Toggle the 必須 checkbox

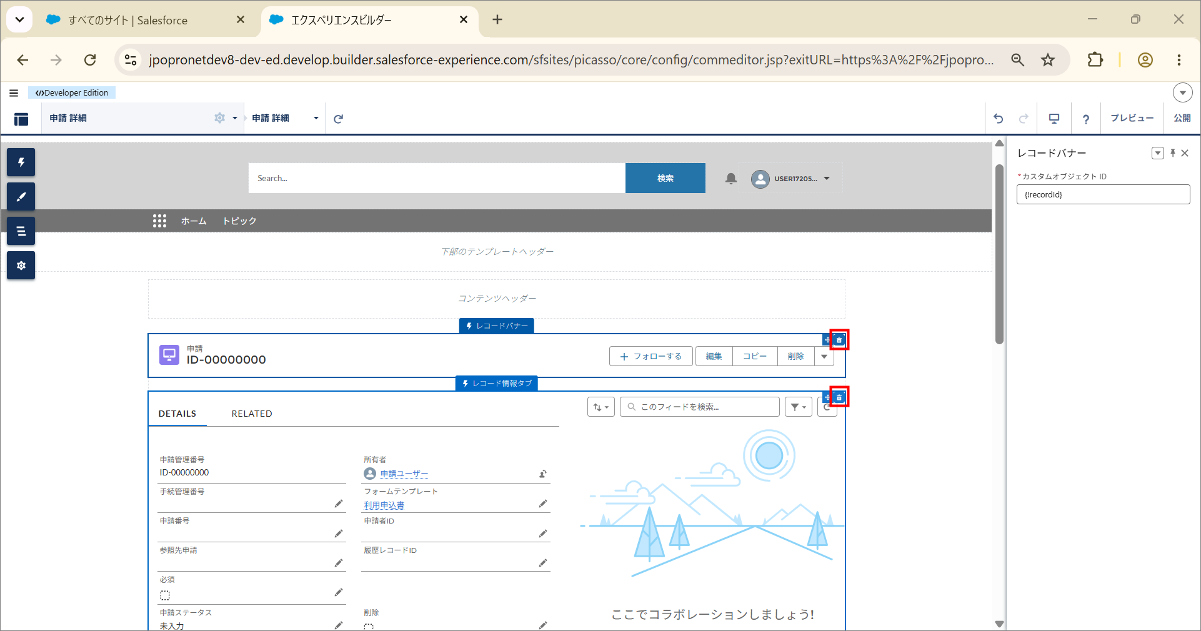(x=165, y=595)
